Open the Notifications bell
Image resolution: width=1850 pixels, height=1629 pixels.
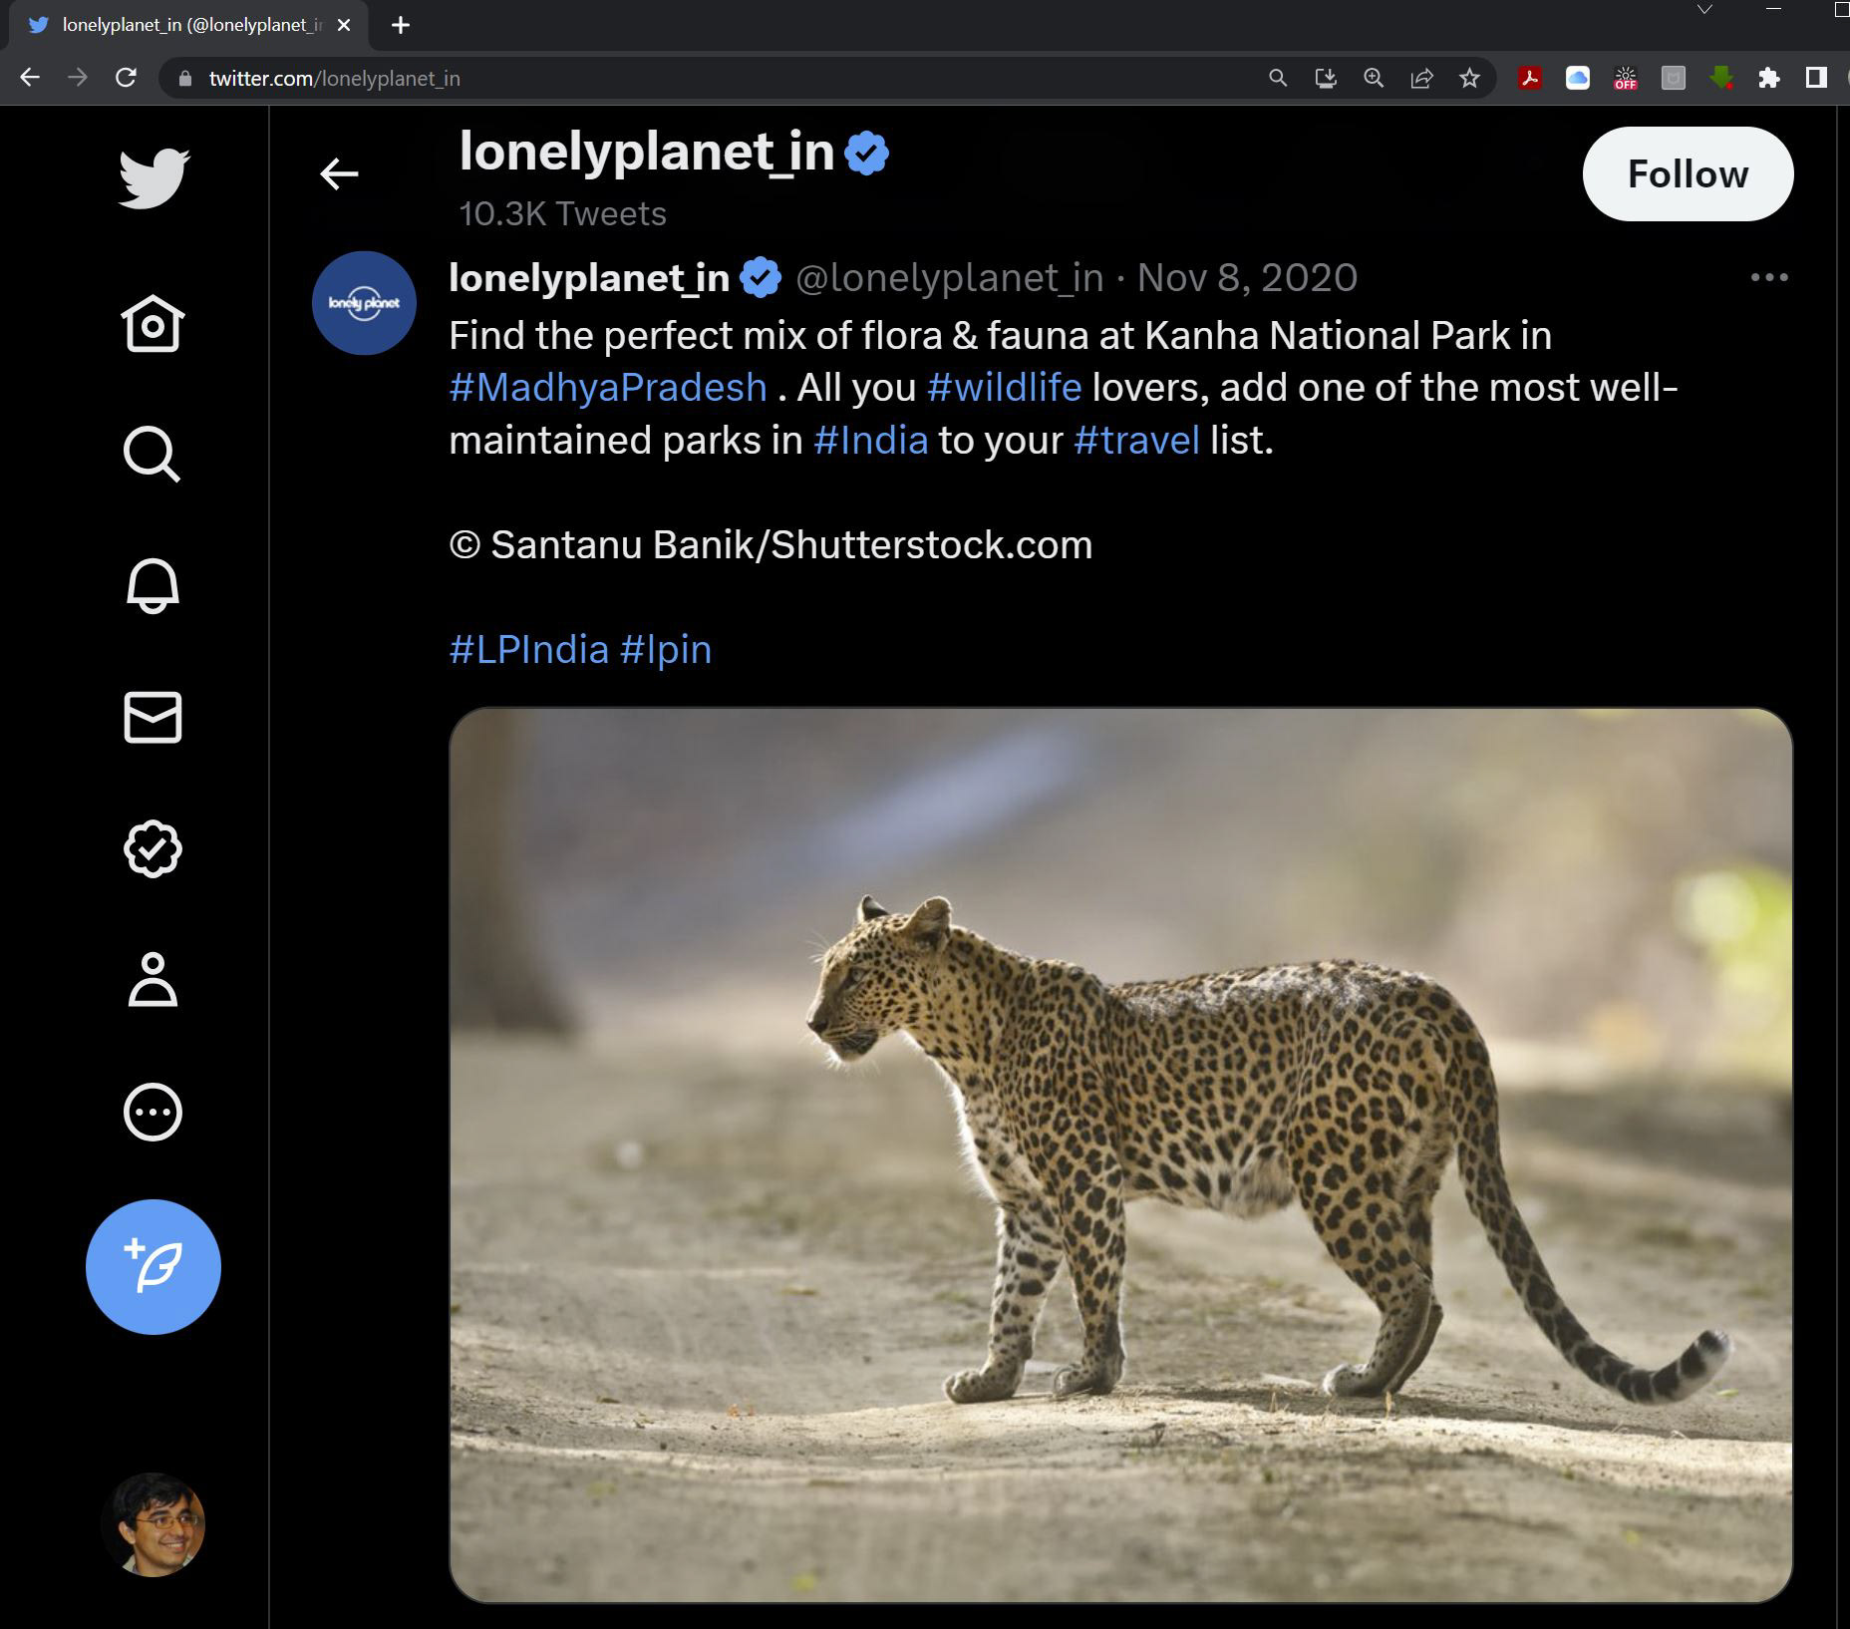[153, 585]
